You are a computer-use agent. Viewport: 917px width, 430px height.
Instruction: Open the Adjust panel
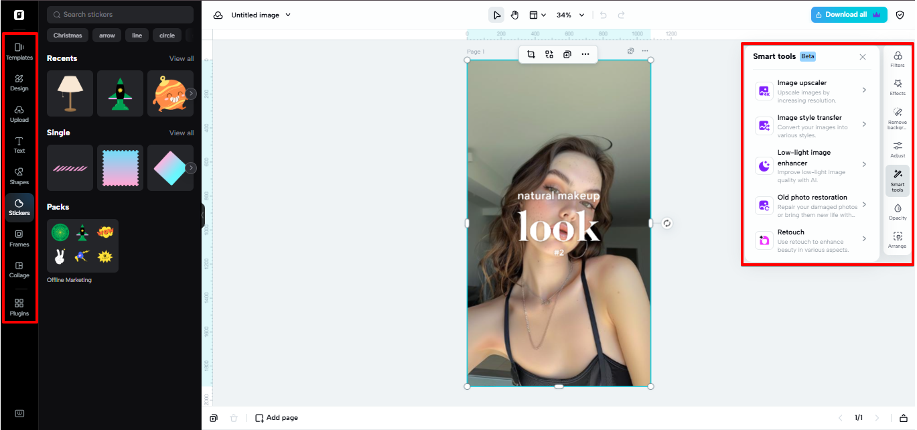coord(897,149)
